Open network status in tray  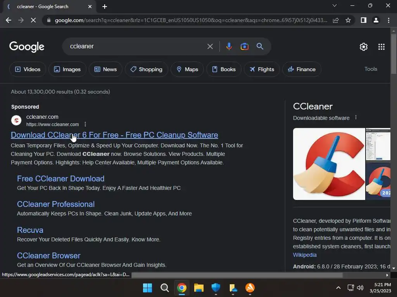pos(350,288)
